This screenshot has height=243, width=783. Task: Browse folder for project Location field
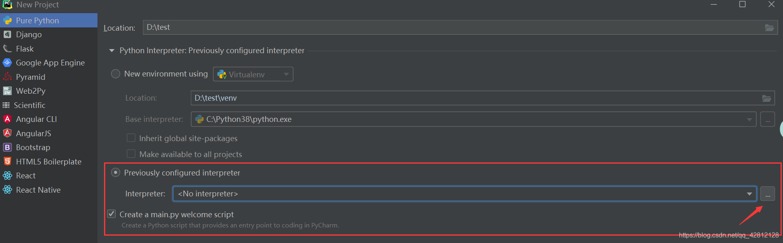click(769, 28)
